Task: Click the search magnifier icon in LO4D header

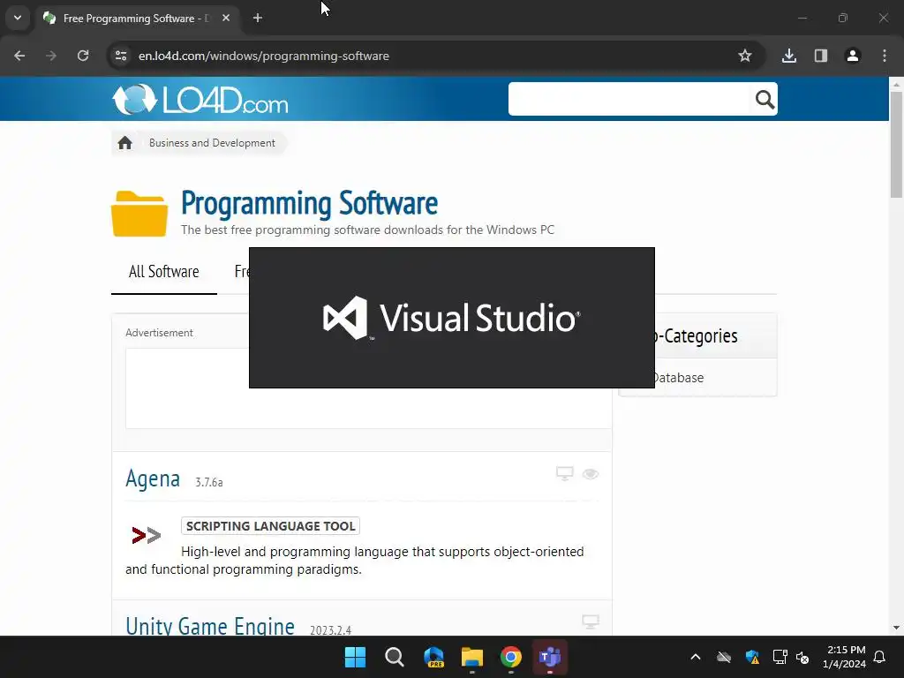Action: (765, 99)
